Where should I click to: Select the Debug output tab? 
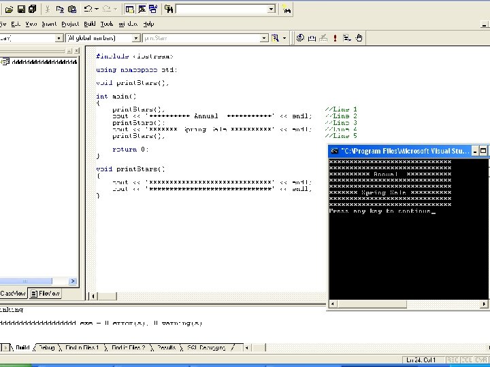click(46, 347)
